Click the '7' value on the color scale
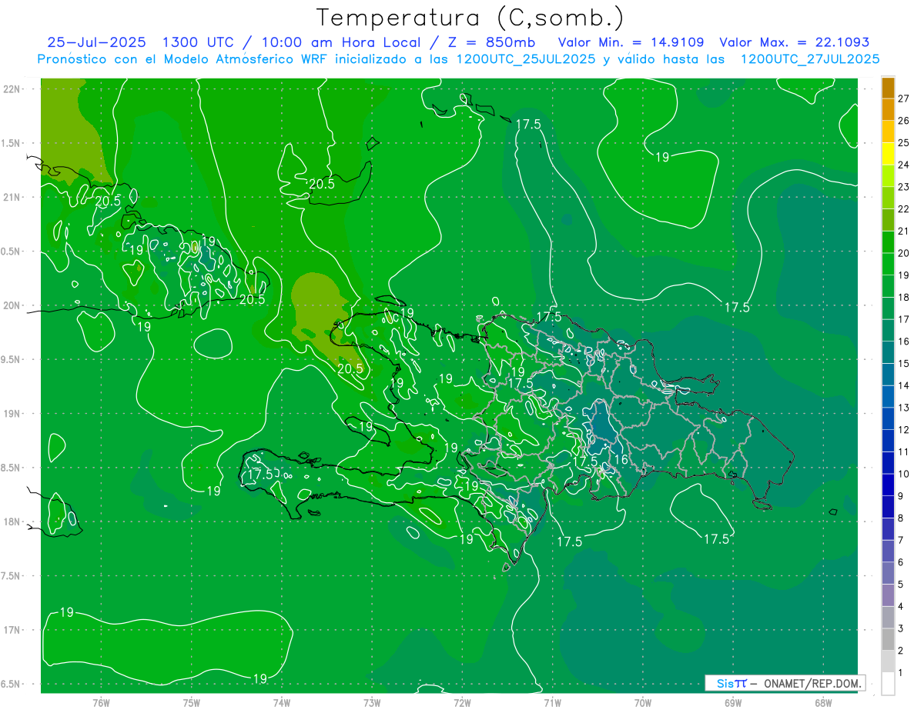Viewport: 924px width, 713px height. tap(901, 540)
